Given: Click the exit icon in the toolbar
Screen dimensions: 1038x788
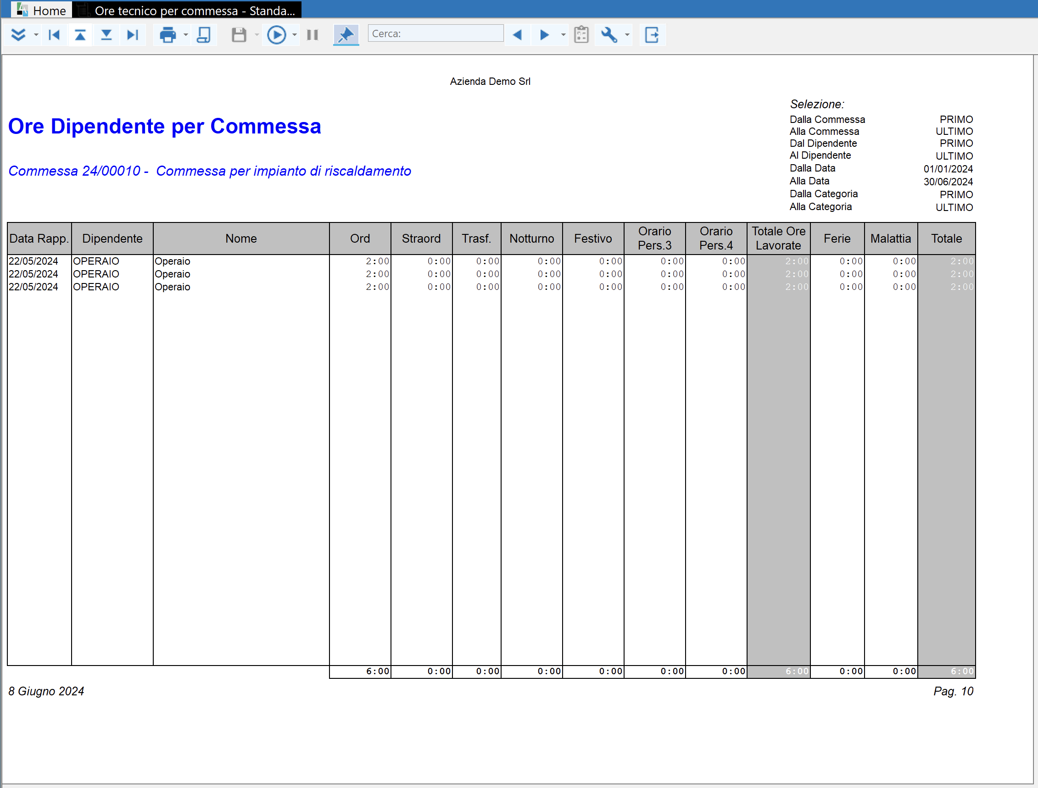Looking at the screenshot, I should [652, 35].
